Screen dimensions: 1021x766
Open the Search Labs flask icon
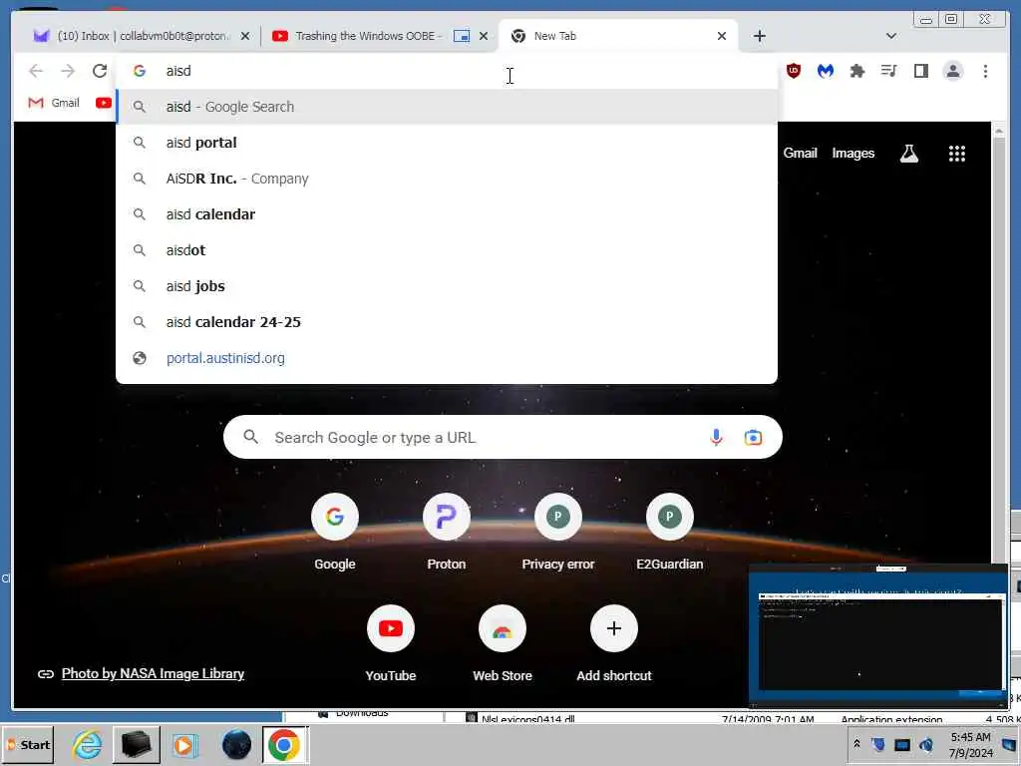pos(909,154)
